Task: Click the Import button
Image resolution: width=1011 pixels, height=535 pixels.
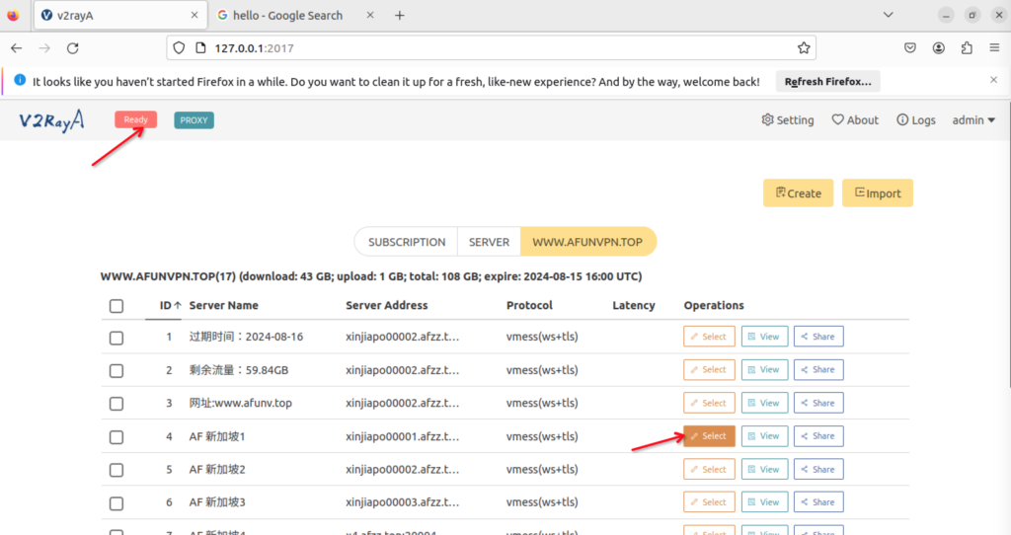Action: click(878, 192)
